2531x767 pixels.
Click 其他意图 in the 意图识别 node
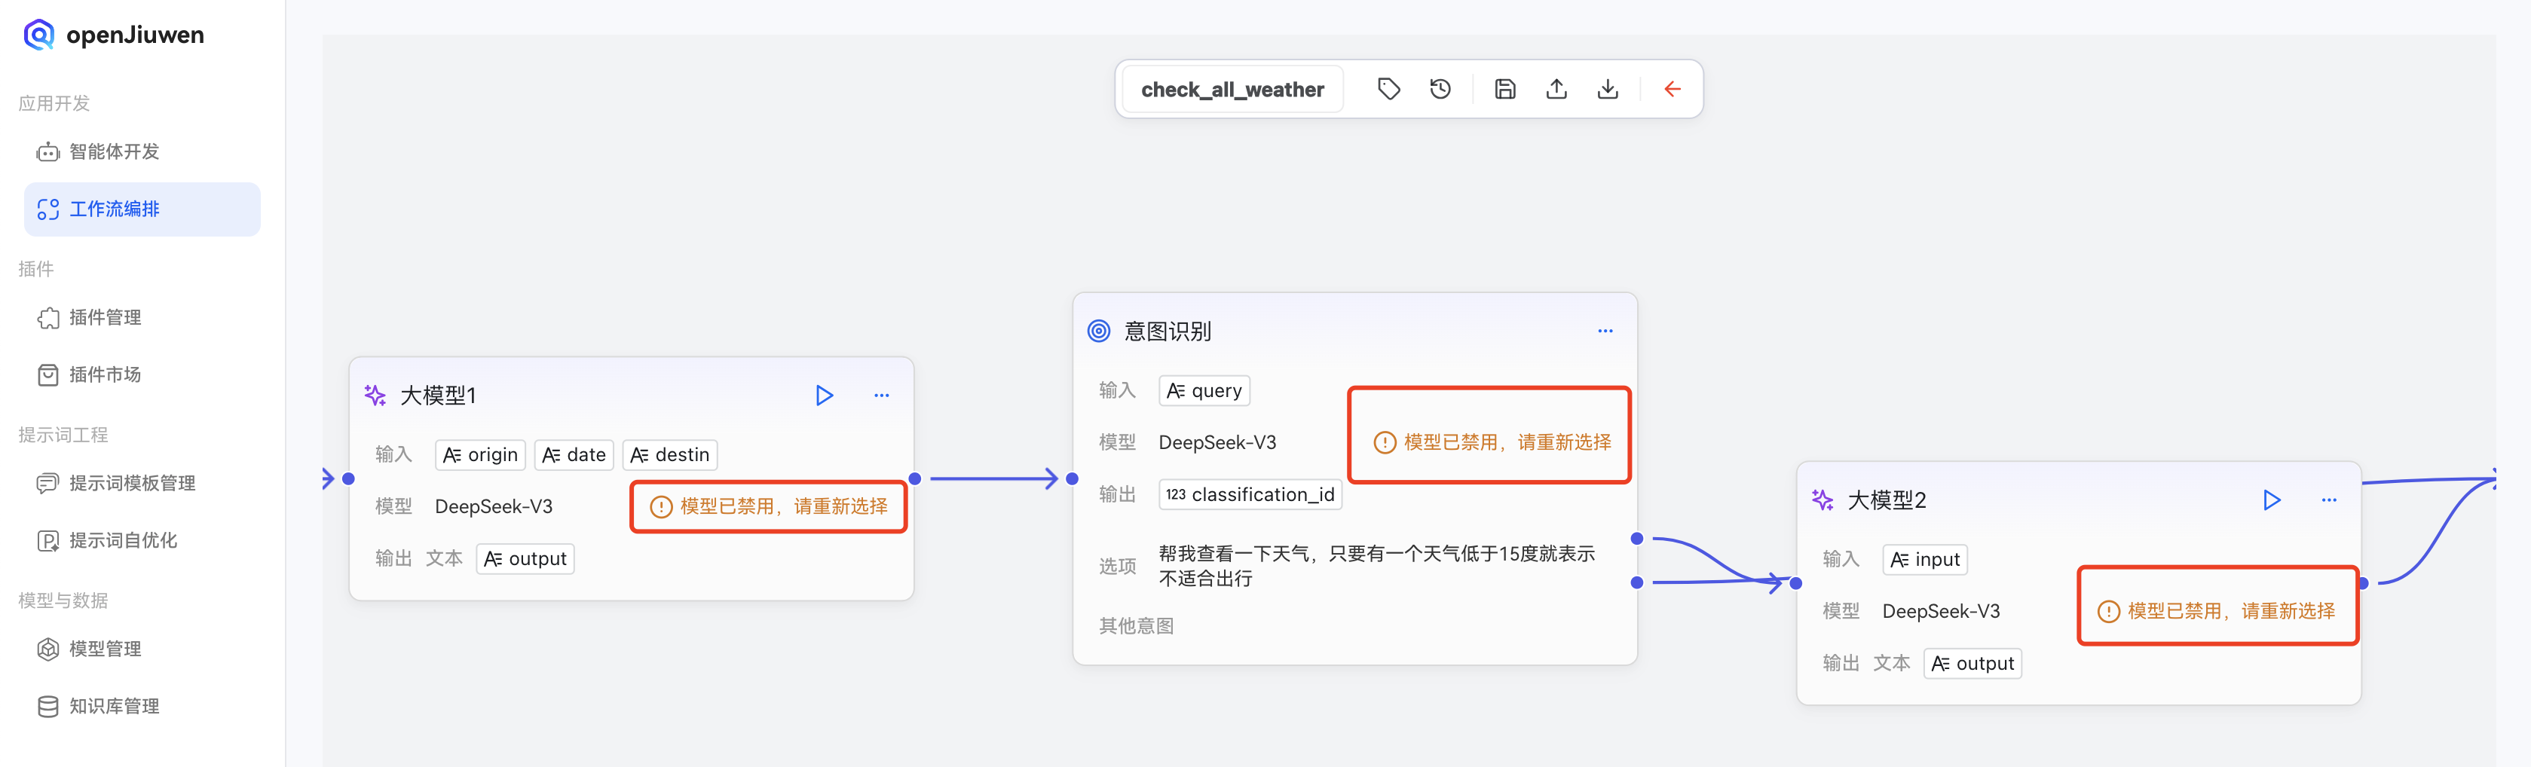click(x=1135, y=625)
